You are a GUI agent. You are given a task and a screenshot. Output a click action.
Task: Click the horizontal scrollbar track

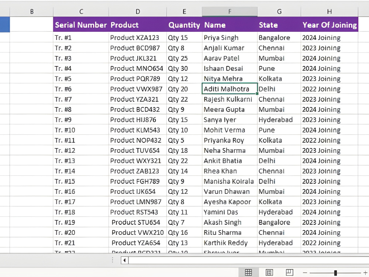click(248, 260)
